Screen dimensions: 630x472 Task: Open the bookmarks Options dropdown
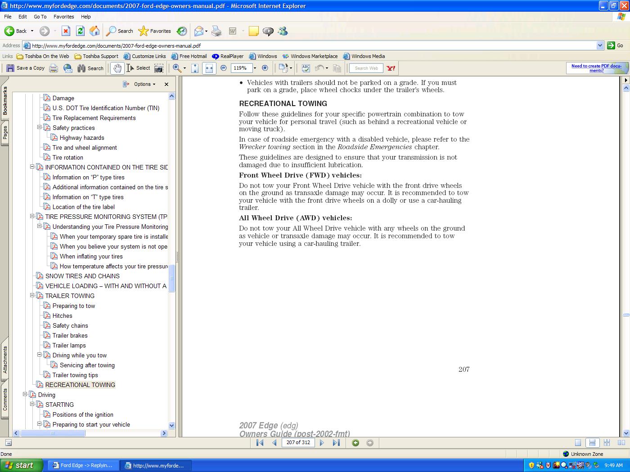click(x=144, y=84)
